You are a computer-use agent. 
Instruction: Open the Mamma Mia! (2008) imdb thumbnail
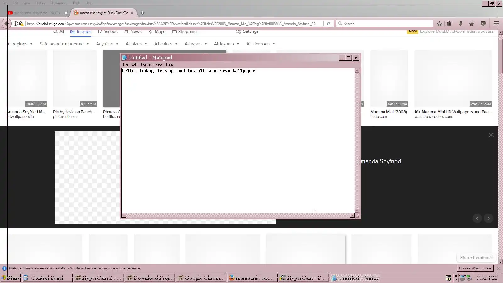(389, 78)
